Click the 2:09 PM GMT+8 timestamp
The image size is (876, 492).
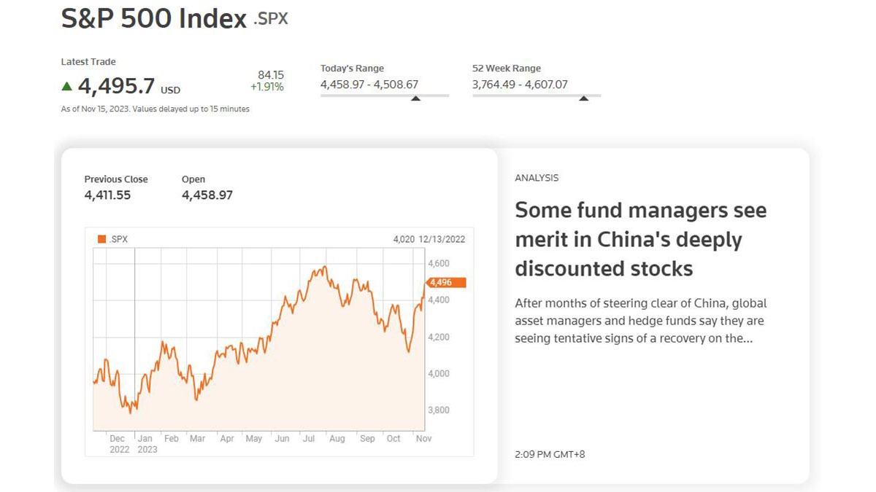pyautogui.click(x=550, y=454)
